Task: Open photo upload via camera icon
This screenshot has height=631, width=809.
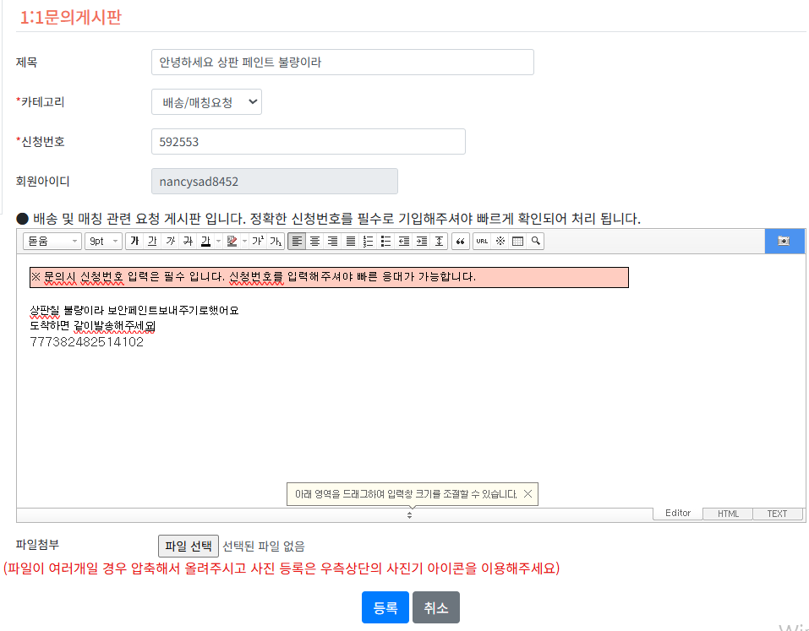Action: (784, 242)
